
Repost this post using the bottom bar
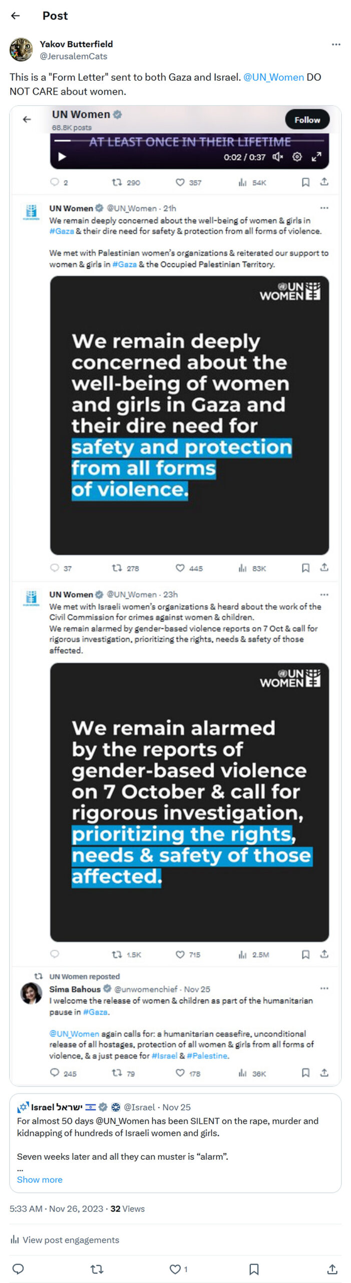97,1268
